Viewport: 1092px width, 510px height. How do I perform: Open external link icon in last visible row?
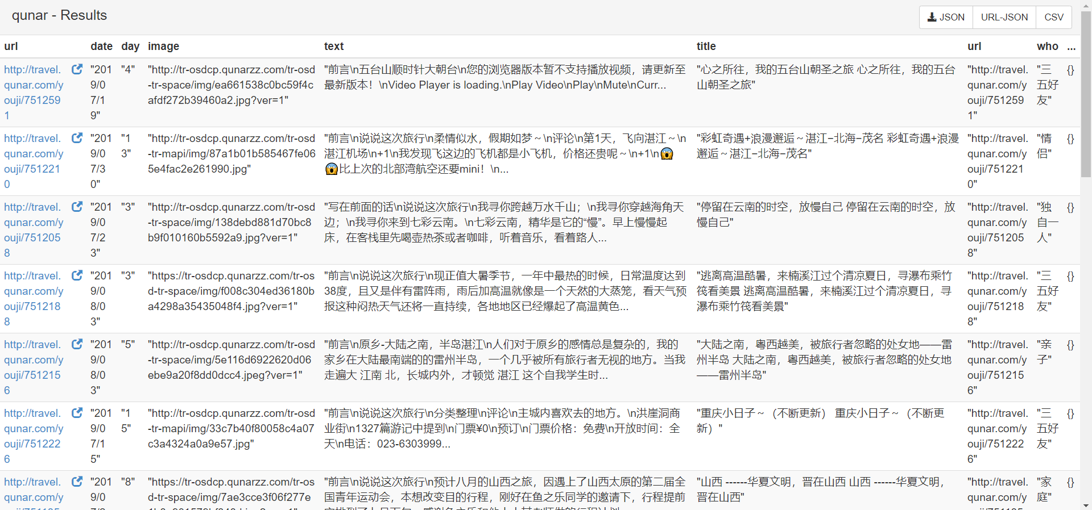[x=77, y=482]
